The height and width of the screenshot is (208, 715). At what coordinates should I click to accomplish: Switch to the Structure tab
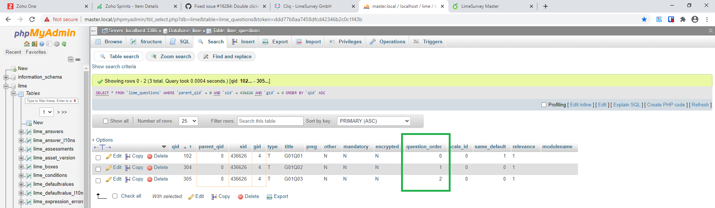[146, 42]
